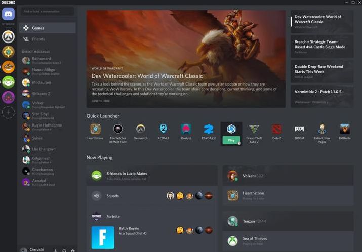Open user settings gear at bottom left

click(73, 250)
